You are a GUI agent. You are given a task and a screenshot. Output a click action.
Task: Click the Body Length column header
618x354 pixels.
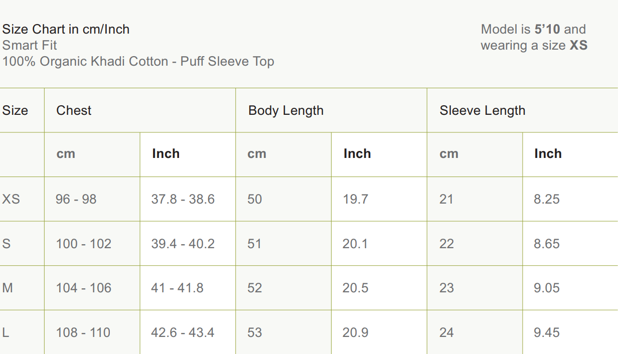pyautogui.click(x=285, y=110)
